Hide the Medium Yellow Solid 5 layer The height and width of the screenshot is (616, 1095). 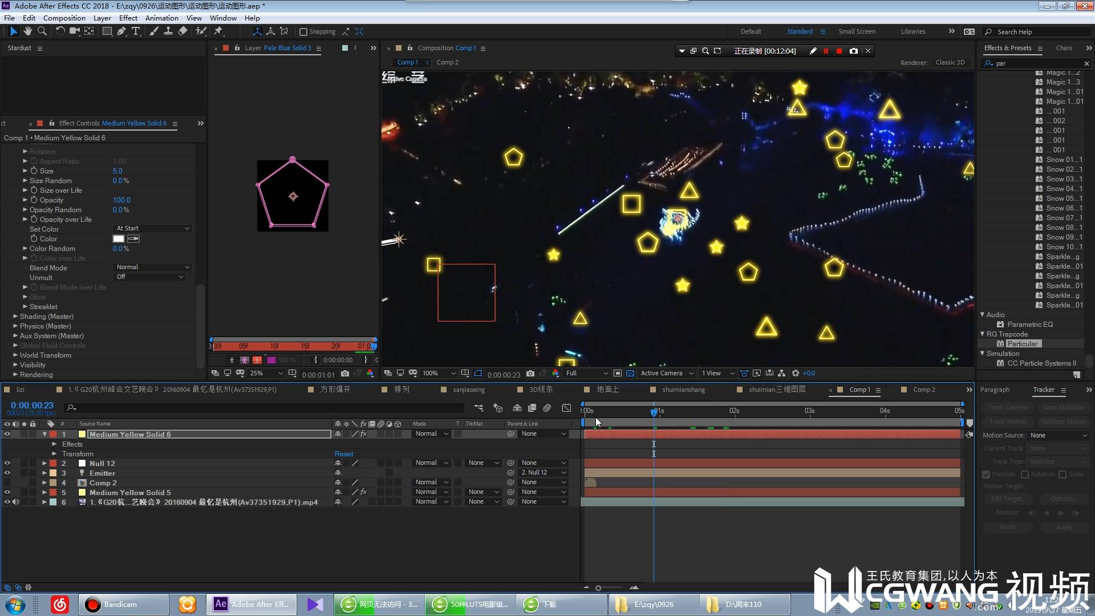7,493
